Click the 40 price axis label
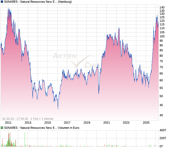The height and width of the screenshot is (149, 170). point(161,115)
